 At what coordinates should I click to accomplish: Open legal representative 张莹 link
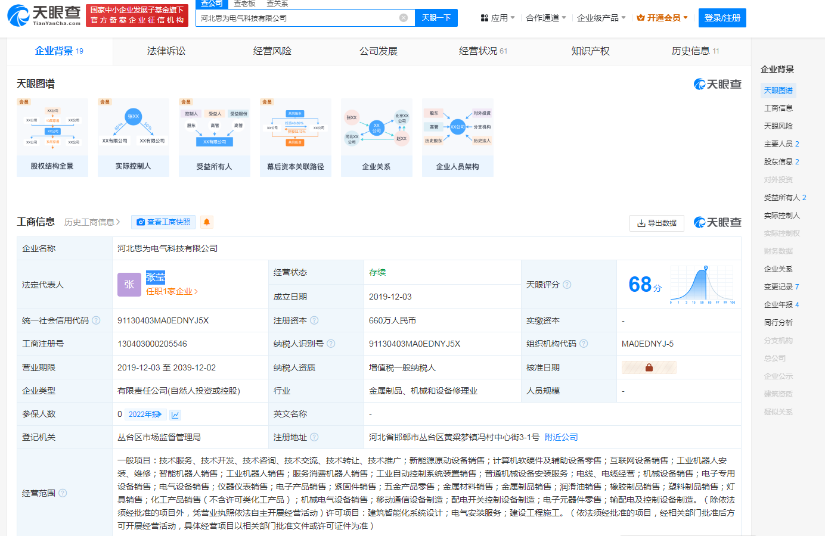click(x=156, y=278)
